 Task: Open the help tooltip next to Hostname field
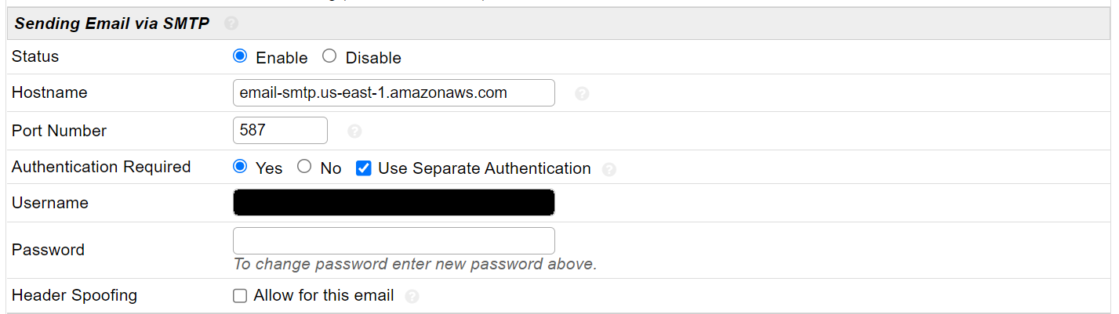tap(582, 94)
